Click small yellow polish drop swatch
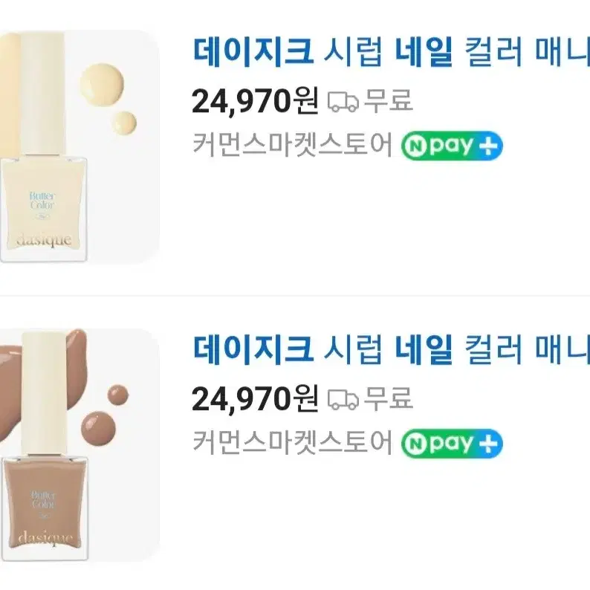The image size is (590, 590). pyautogui.click(x=124, y=123)
